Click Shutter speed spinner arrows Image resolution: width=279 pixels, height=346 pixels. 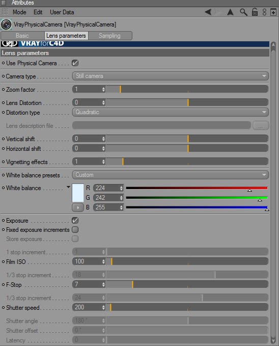point(103,307)
